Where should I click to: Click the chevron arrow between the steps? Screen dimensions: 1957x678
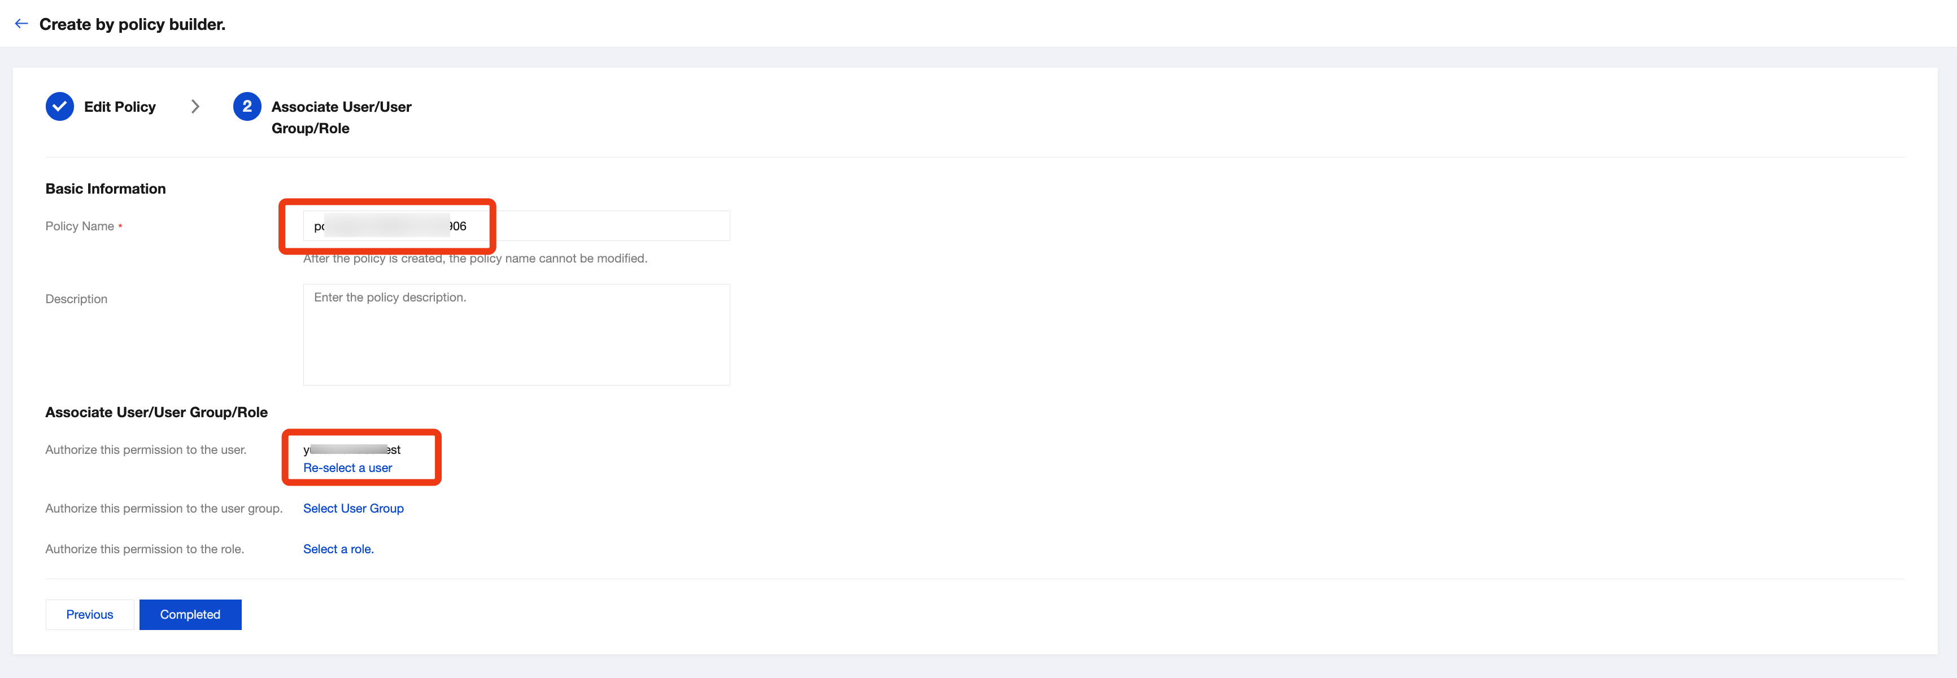[195, 107]
